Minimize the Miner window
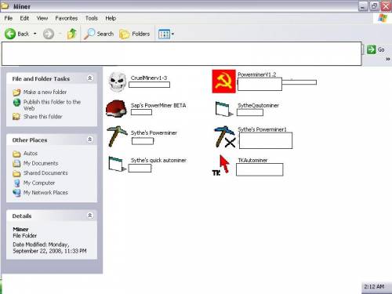The image size is (392, 294). (x=363, y=6)
